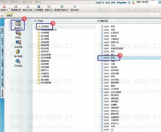This screenshot has width=161, height=132.
Task: Expand the dropdown arrow beside 我的K/3
Action: coord(9,8)
